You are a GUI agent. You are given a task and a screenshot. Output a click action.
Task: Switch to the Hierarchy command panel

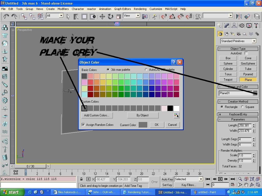(x=234, y=26)
